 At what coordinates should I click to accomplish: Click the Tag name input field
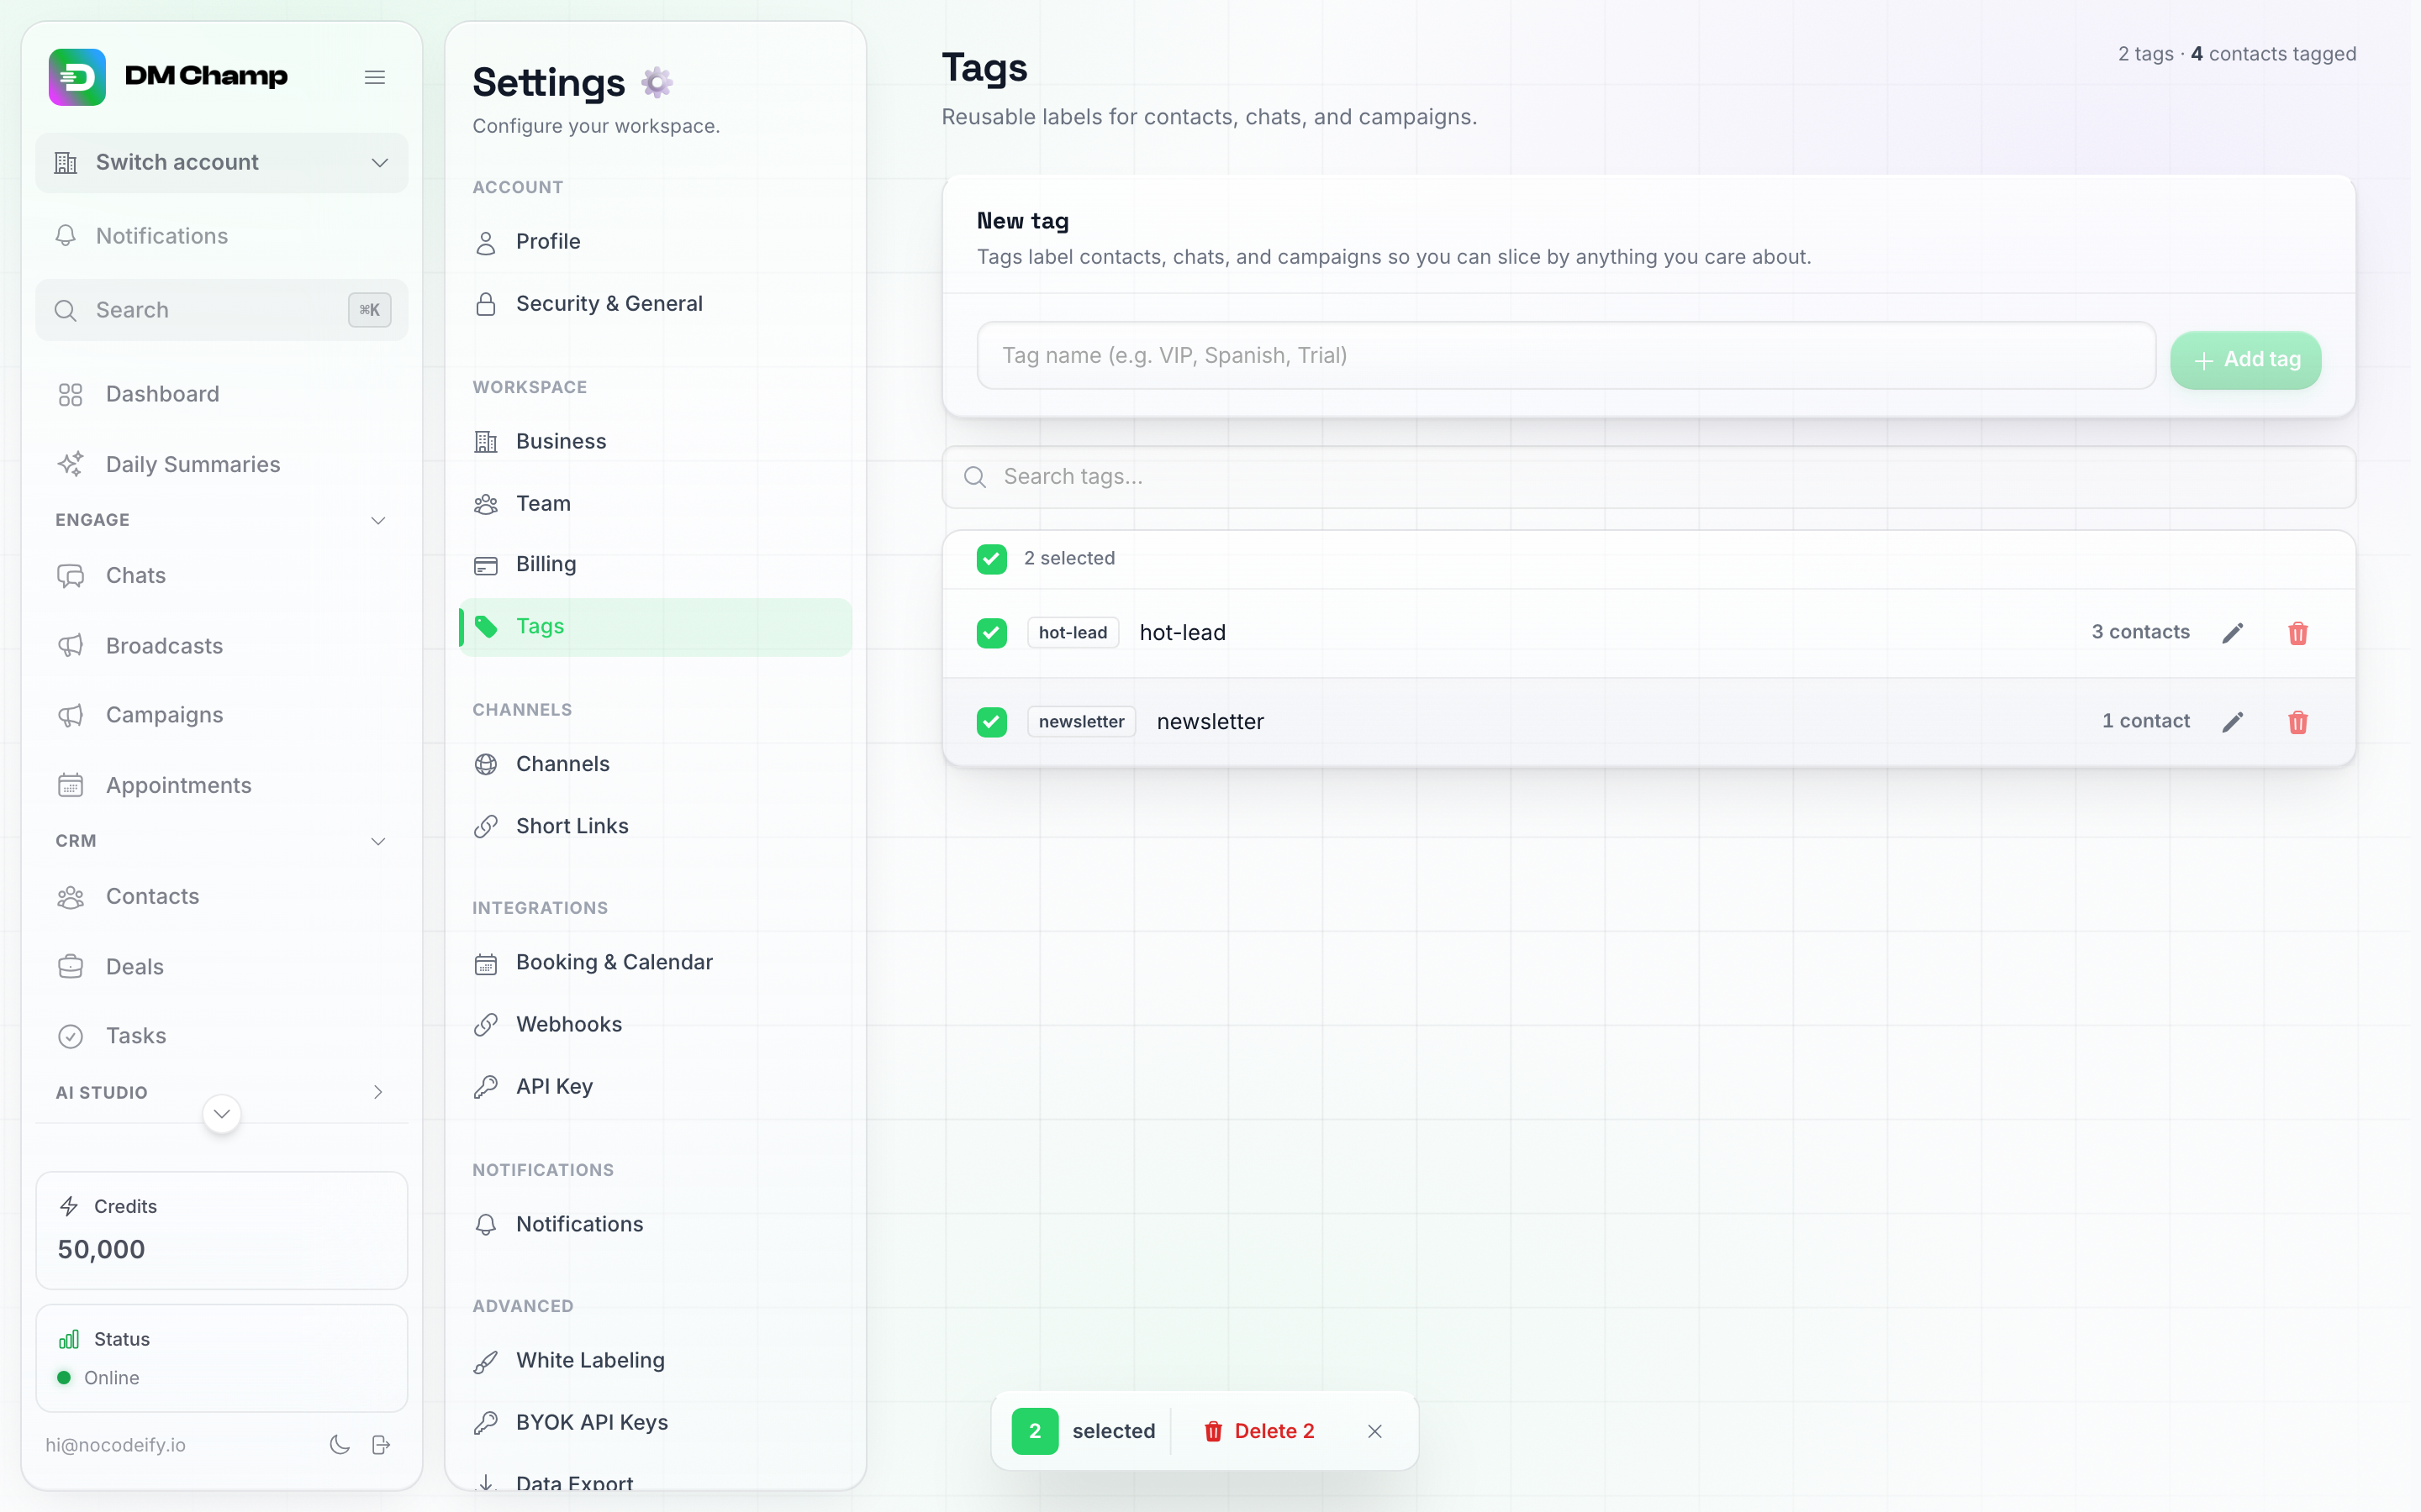[x=1567, y=356]
